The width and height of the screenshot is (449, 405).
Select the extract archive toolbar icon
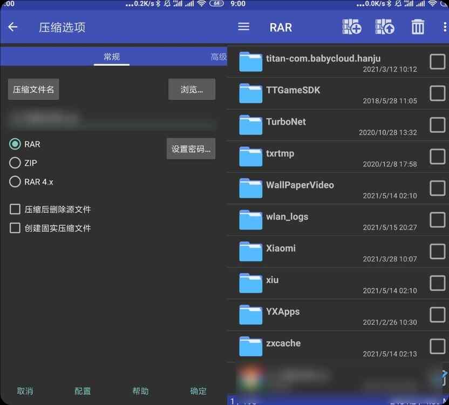(x=385, y=26)
